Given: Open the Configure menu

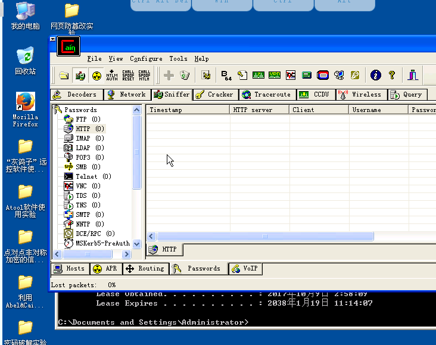Looking at the screenshot, I should [x=146, y=59].
